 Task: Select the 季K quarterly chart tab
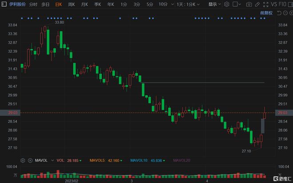coord(98,4)
